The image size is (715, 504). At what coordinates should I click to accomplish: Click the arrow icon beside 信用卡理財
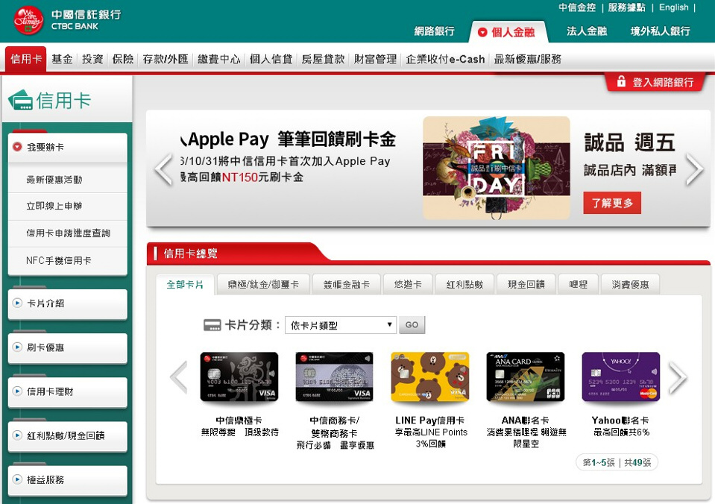17,391
